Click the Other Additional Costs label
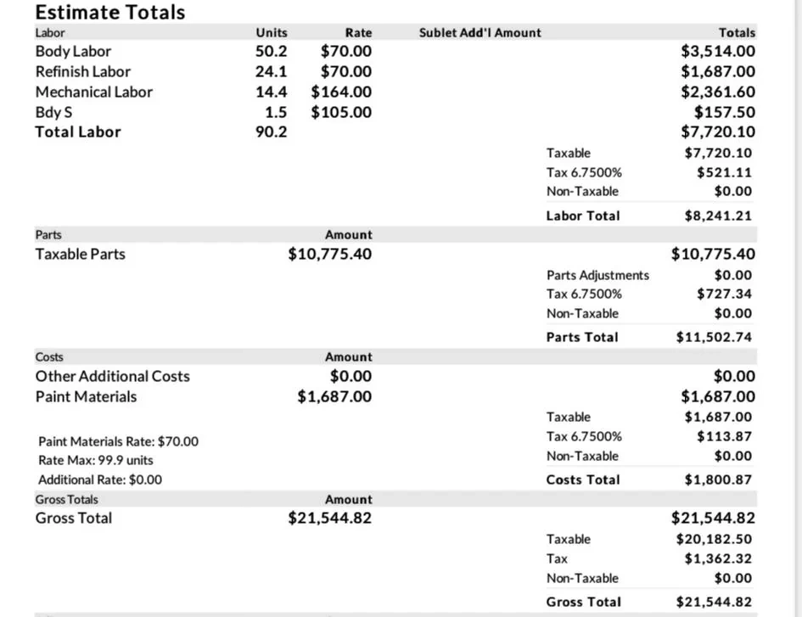Screen dimensions: 802x617 tap(113, 377)
